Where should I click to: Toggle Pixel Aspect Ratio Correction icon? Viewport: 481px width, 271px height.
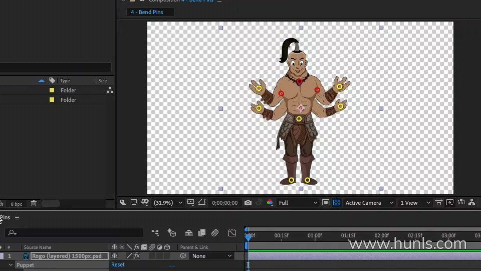click(x=439, y=202)
